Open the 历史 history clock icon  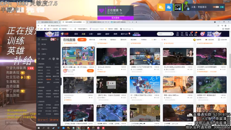coord(178,34)
